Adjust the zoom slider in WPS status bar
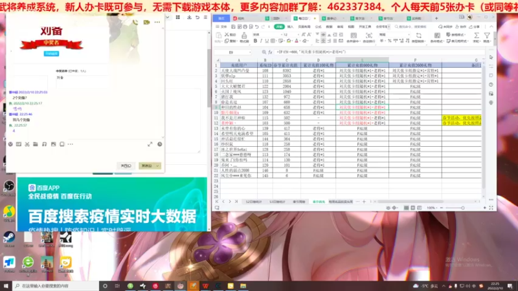Viewport: 518px width, 291px height. click(462, 208)
